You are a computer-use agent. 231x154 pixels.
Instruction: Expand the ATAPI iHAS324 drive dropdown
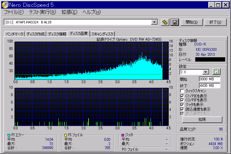coord(154,22)
